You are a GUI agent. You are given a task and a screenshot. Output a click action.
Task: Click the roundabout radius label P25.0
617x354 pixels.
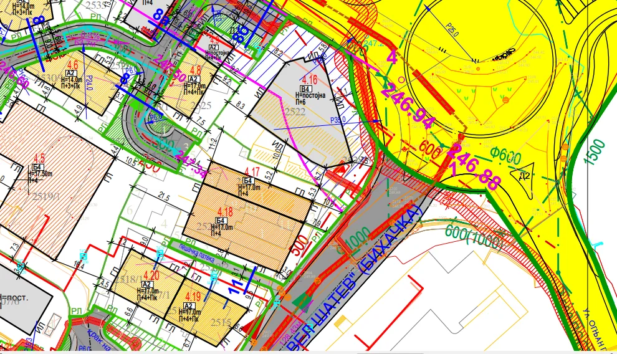coord(452,29)
